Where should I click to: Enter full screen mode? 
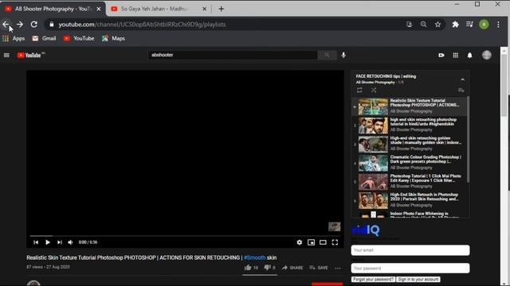335,242
